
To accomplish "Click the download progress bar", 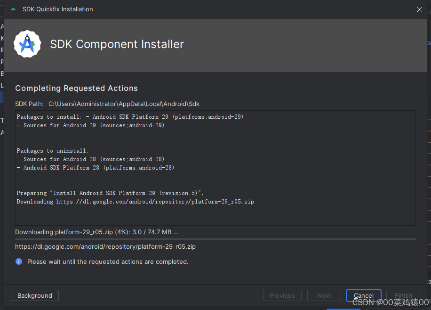I will pyautogui.click(x=215, y=239).
